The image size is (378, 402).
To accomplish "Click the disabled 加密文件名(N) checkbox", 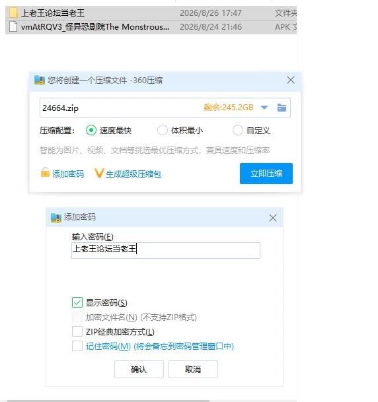I will 77,317.
